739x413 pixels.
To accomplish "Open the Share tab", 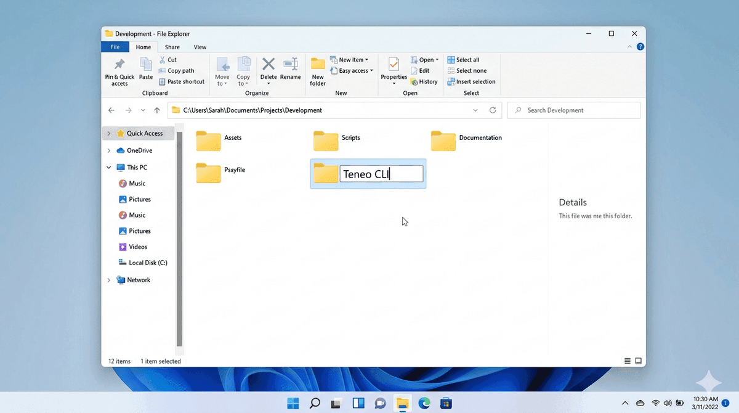I will point(171,46).
